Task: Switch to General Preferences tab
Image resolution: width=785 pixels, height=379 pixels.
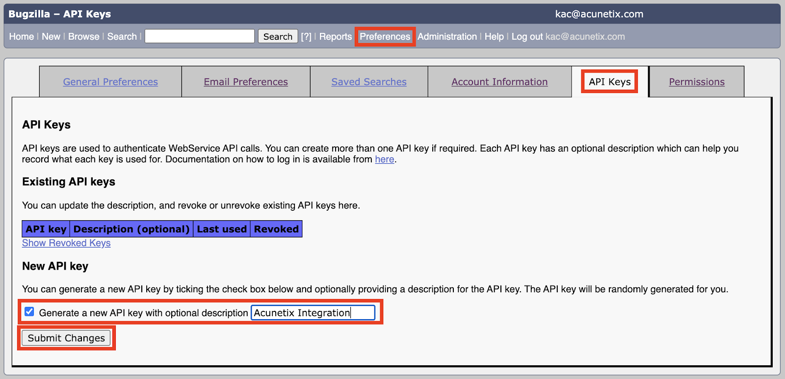Action: pyautogui.click(x=110, y=82)
